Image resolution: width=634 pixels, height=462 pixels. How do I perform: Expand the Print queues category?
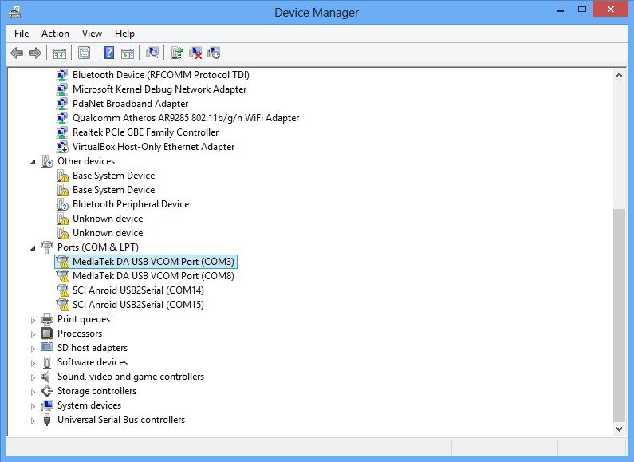[33, 320]
